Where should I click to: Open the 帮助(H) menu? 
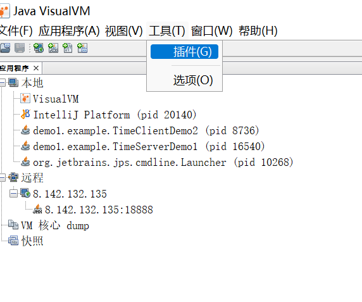(x=258, y=31)
